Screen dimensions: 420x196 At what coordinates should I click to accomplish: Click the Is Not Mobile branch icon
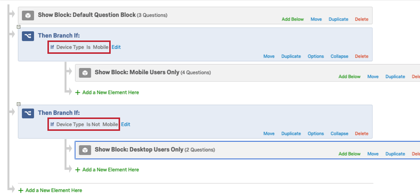(x=28, y=113)
